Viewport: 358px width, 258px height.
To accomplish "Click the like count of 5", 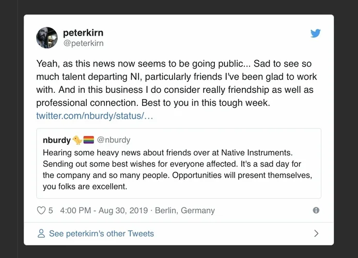I will pos(51,211).
